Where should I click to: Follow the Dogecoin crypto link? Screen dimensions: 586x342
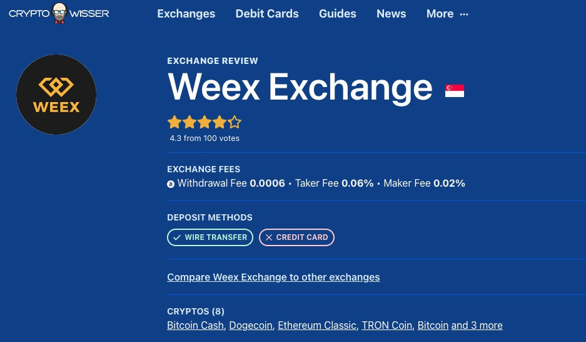coord(251,325)
